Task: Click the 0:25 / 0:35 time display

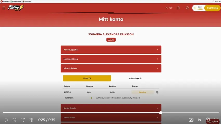Action: (x=47, y=120)
